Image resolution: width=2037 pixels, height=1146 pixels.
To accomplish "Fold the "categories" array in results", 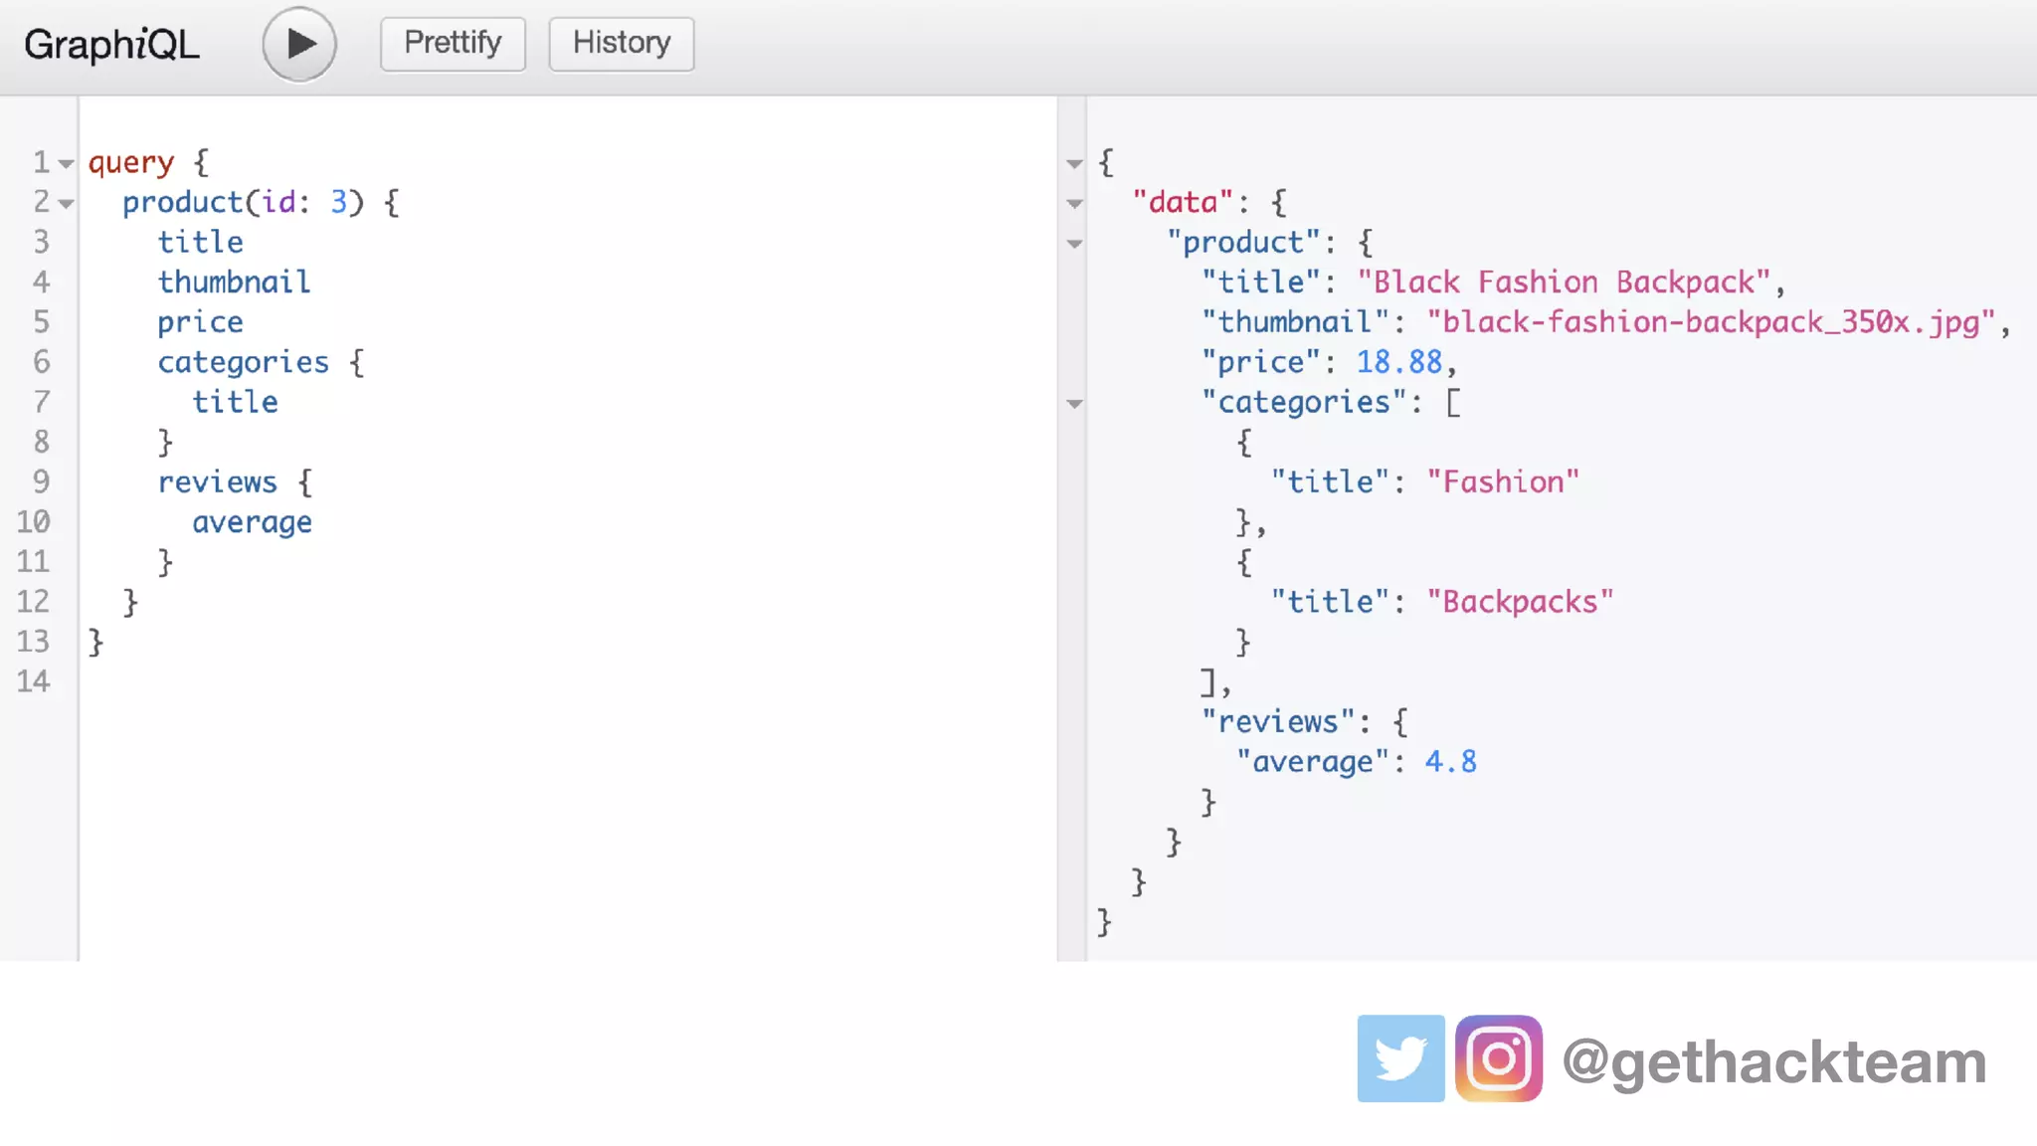I will tap(1074, 403).
